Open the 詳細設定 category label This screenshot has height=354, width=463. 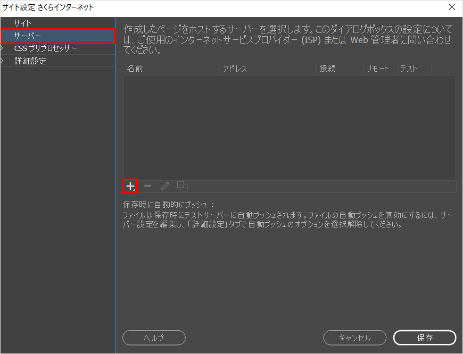coord(30,61)
